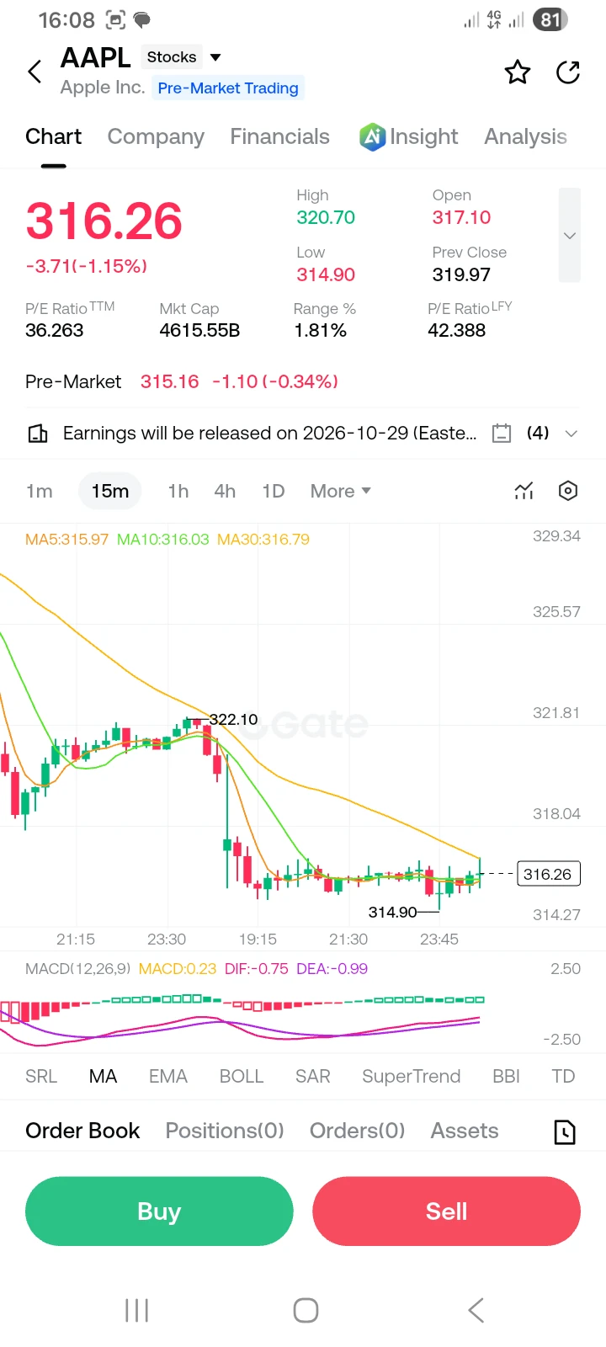606x1347 pixels.
Task: Select the TD indicator
Action: (563, 1076)
